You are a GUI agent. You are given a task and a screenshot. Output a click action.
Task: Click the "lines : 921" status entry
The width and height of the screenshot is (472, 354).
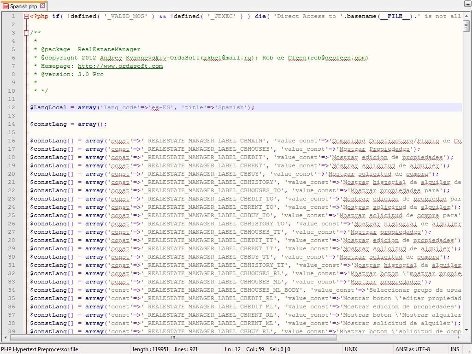186,349
